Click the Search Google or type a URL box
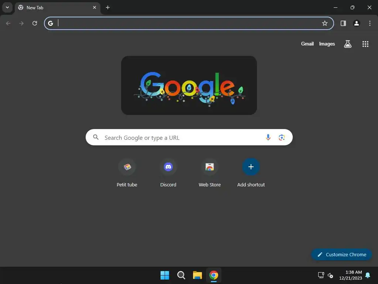378x284 pixels. tap(189, 137)
